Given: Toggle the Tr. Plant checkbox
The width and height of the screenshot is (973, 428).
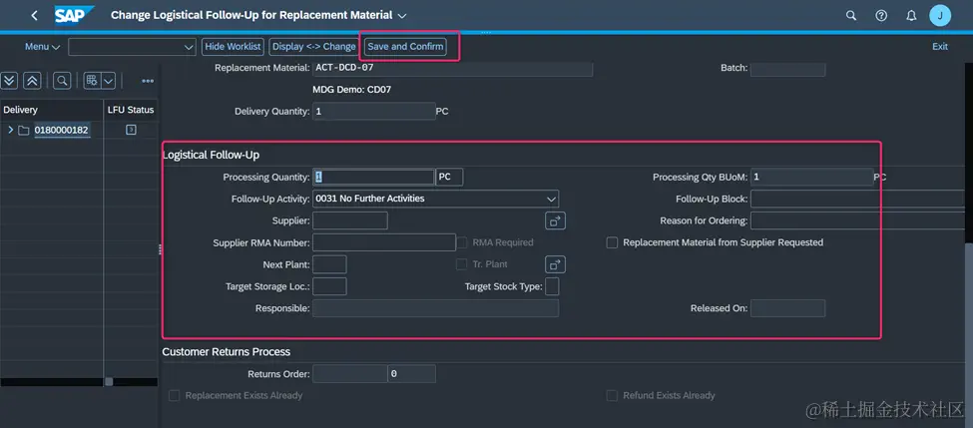Looking at the screenshot, I should pyautogui.click(x=461, y=264).
